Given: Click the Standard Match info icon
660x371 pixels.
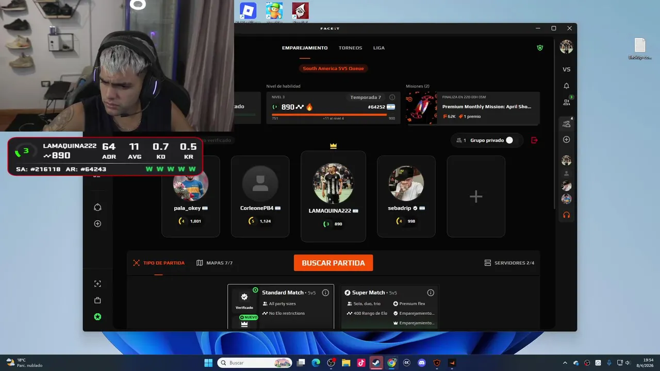Looking at the screenshot, I should coord(325,293).
